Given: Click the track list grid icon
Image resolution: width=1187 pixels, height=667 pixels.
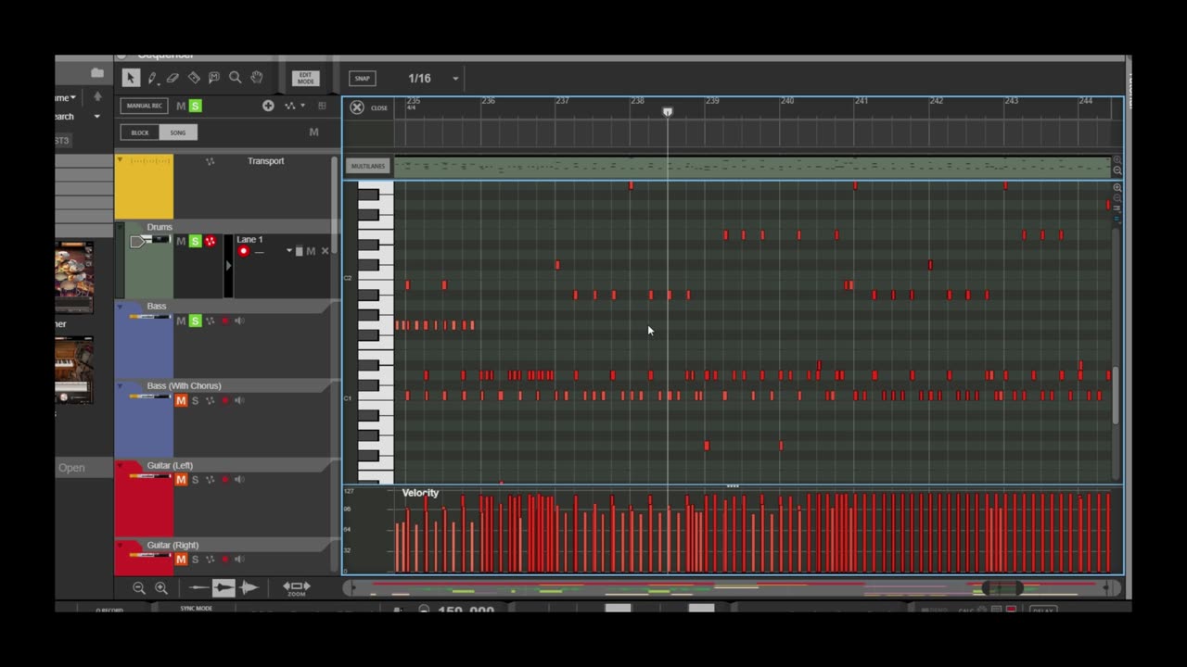Looking at the screenshot, I should pos(322,106).
